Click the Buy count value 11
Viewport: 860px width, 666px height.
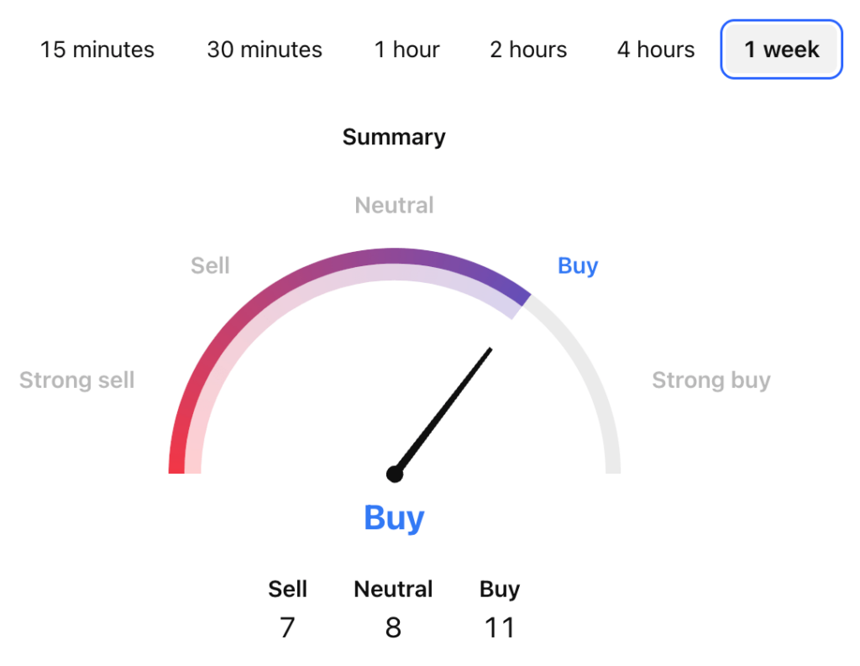click(x=500, y=627)
